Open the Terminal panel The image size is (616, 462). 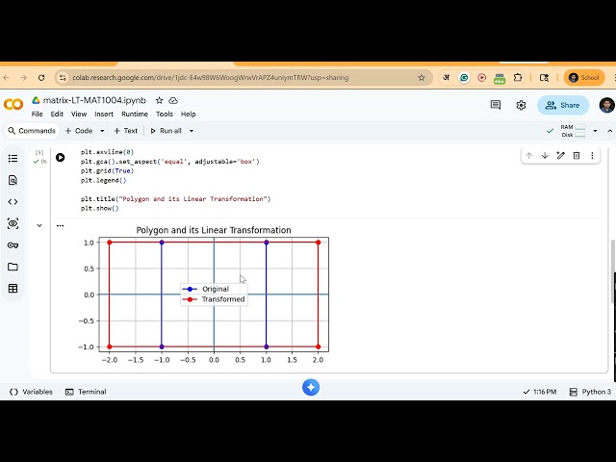point(86,392)
